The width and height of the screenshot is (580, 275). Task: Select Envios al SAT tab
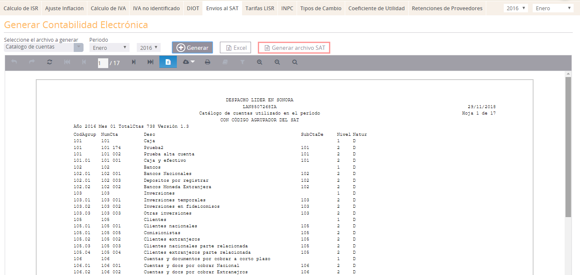click(222, 8)
